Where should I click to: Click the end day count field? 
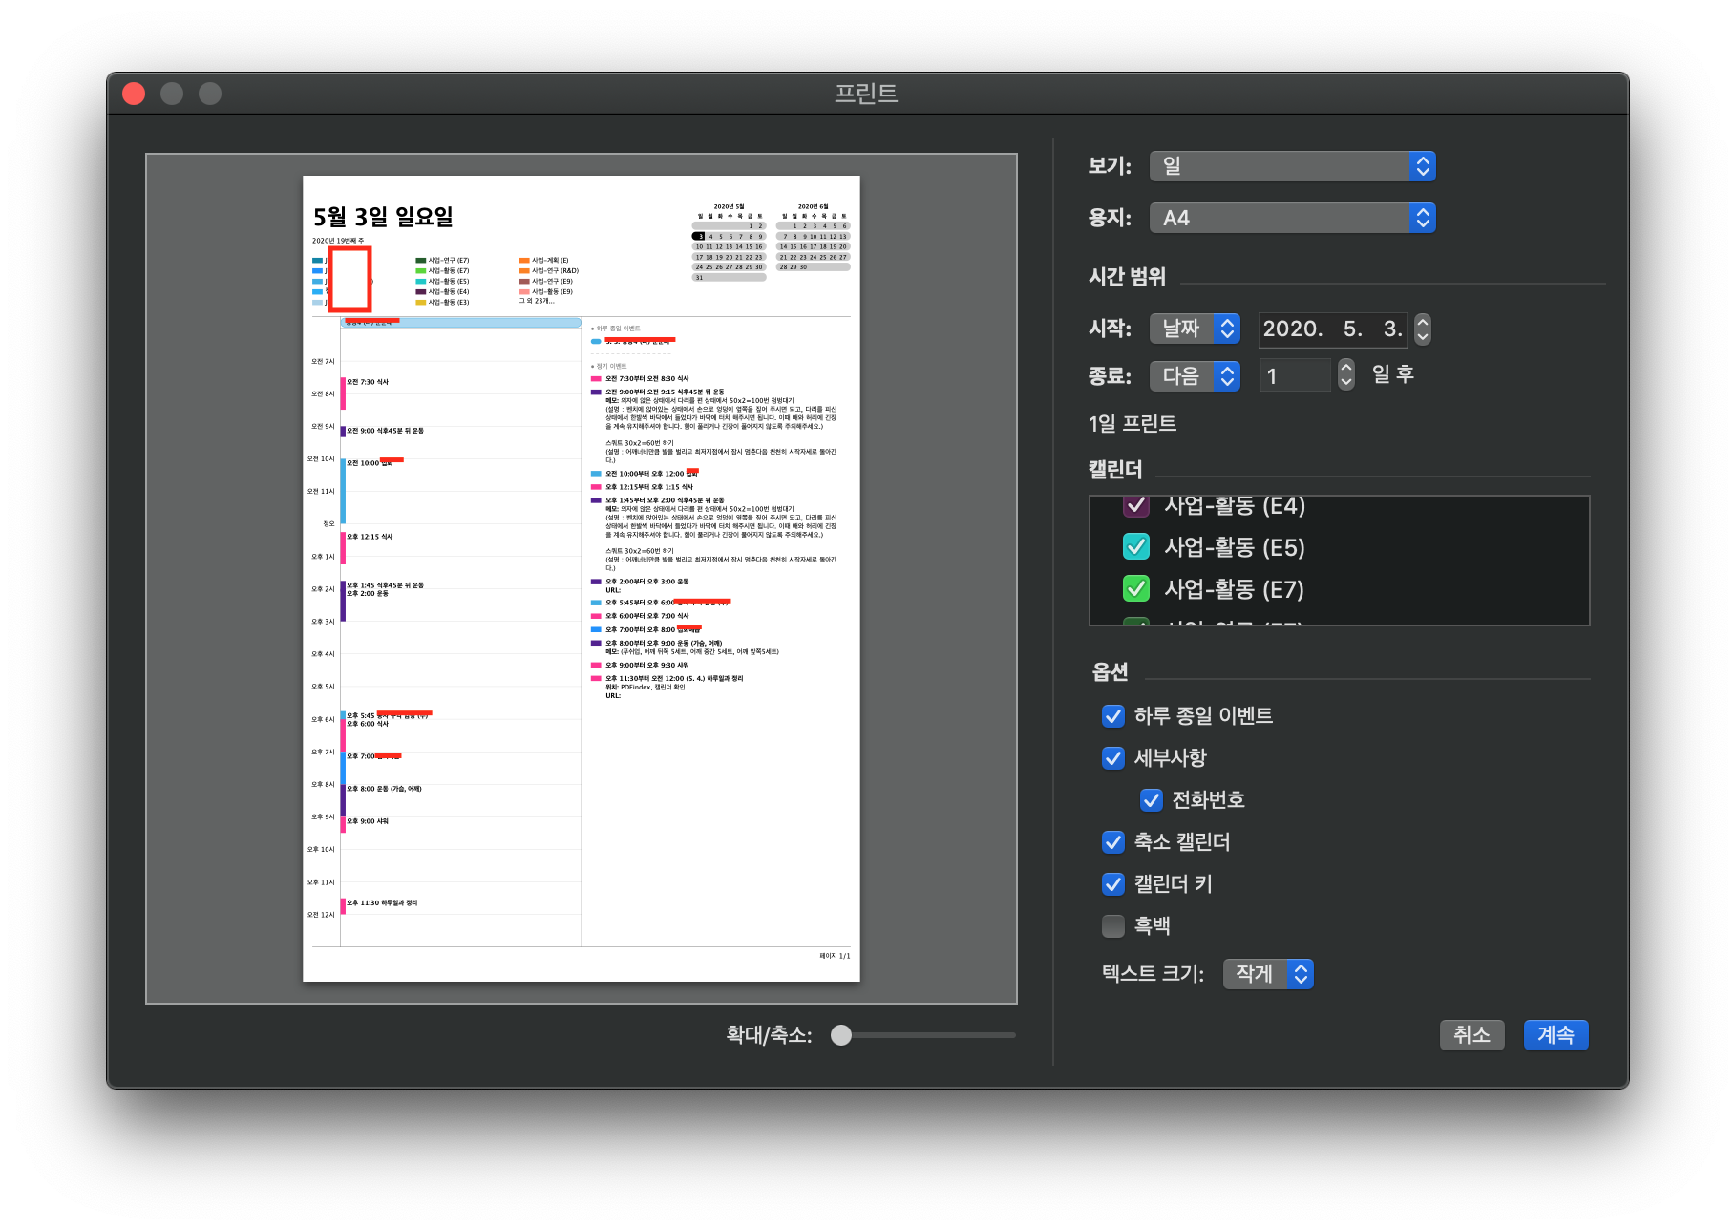pos(1294,375)
